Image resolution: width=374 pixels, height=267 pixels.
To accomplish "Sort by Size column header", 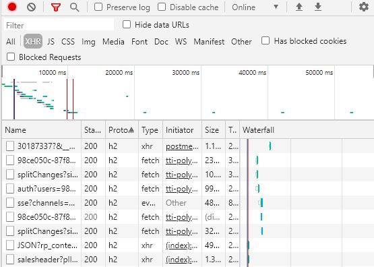I will [214, 130].
